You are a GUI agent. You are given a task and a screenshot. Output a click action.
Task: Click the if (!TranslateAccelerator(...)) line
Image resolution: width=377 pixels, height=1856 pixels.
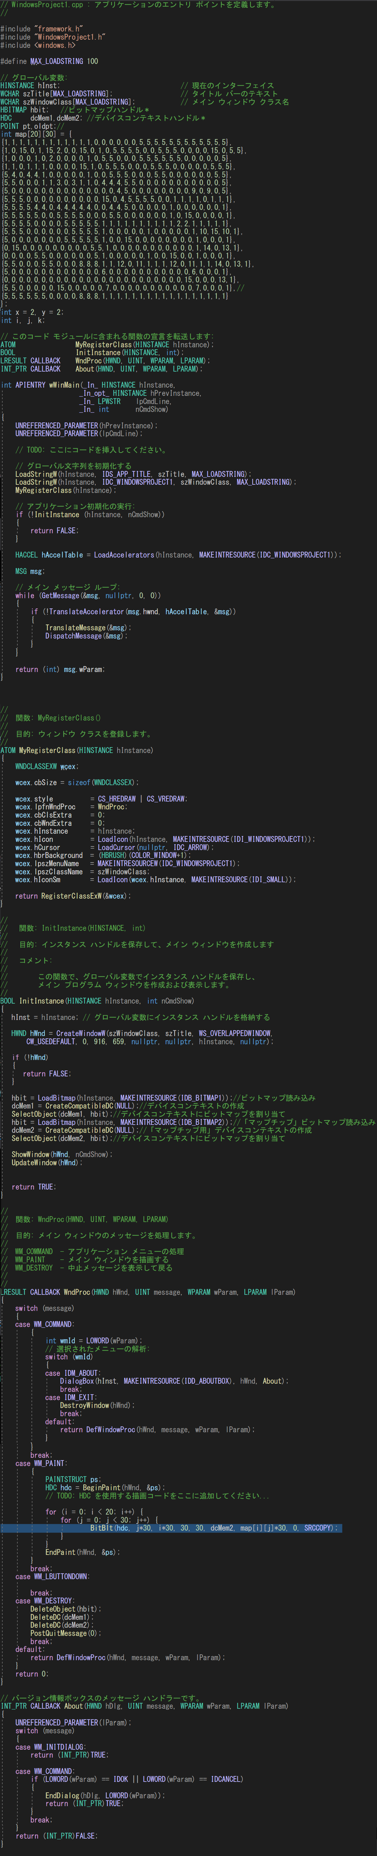point(133,612)
